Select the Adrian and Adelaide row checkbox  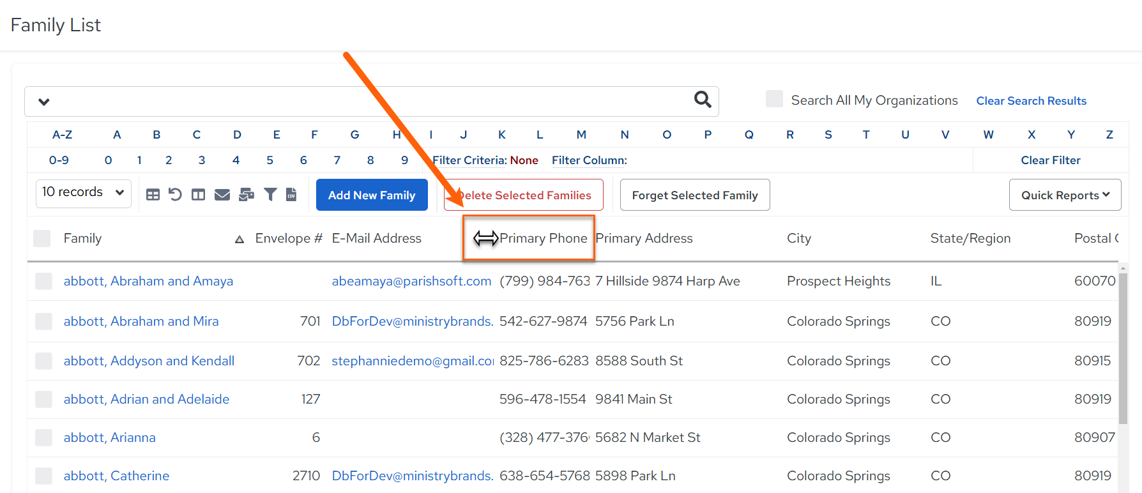(x=43, y=399)
